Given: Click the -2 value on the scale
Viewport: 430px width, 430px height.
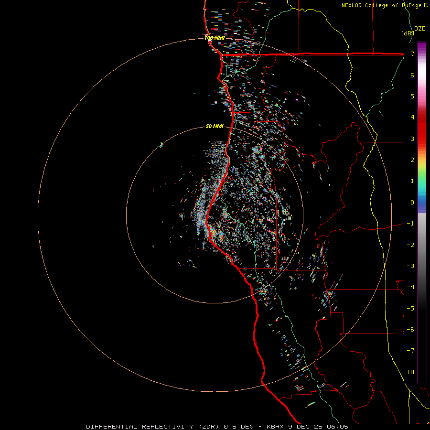Looking at the screenshot, I should pos(410,245).
